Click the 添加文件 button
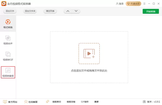 [x=10, y=11]
